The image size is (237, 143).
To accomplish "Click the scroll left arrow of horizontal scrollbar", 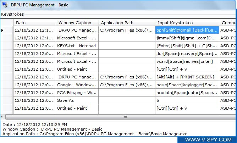I will point(2,117).
